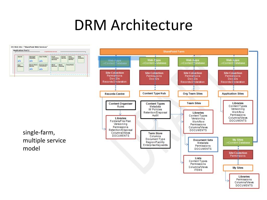
Task: Click the 'Unpartitioned services' red label
Action: pos(51,52)
